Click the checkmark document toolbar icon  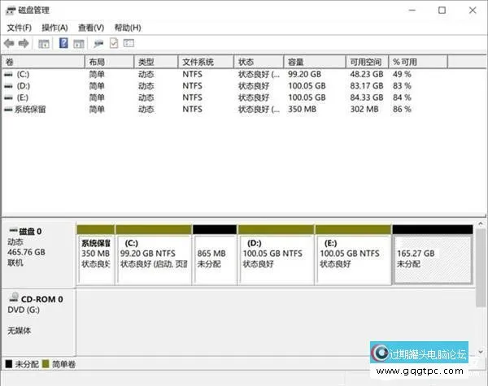point(114,43)
